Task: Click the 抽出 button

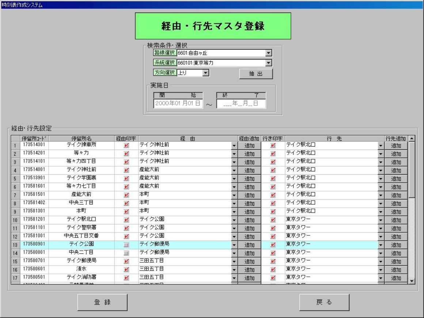Action: (x=256, y=73)
